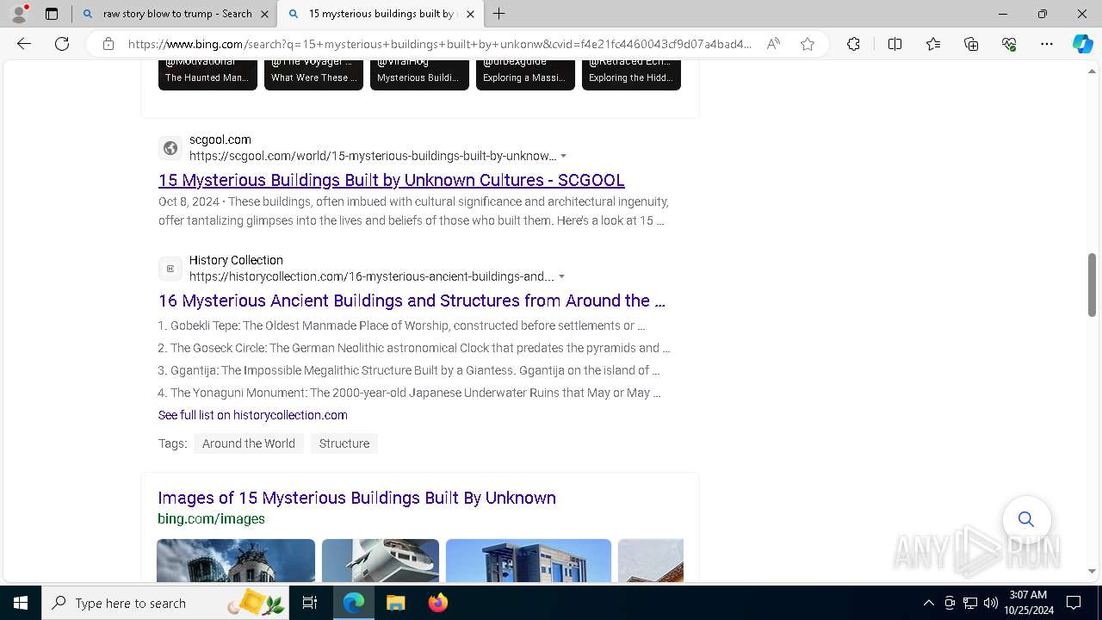Open Windows Start menu
Screen dimensions: 1102x620
(x=21, y=603)
